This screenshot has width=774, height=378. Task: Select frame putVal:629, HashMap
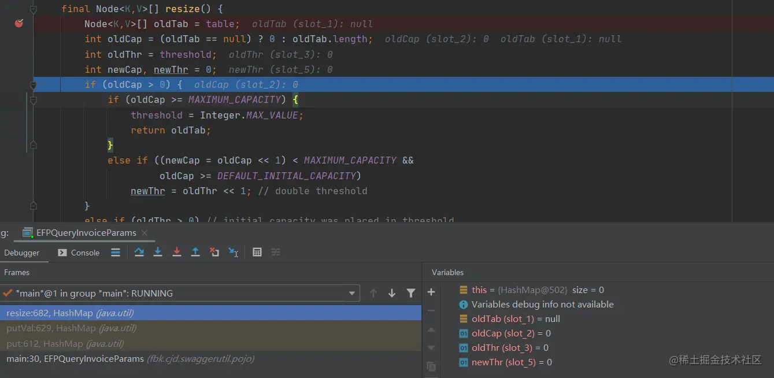(210, 328)
